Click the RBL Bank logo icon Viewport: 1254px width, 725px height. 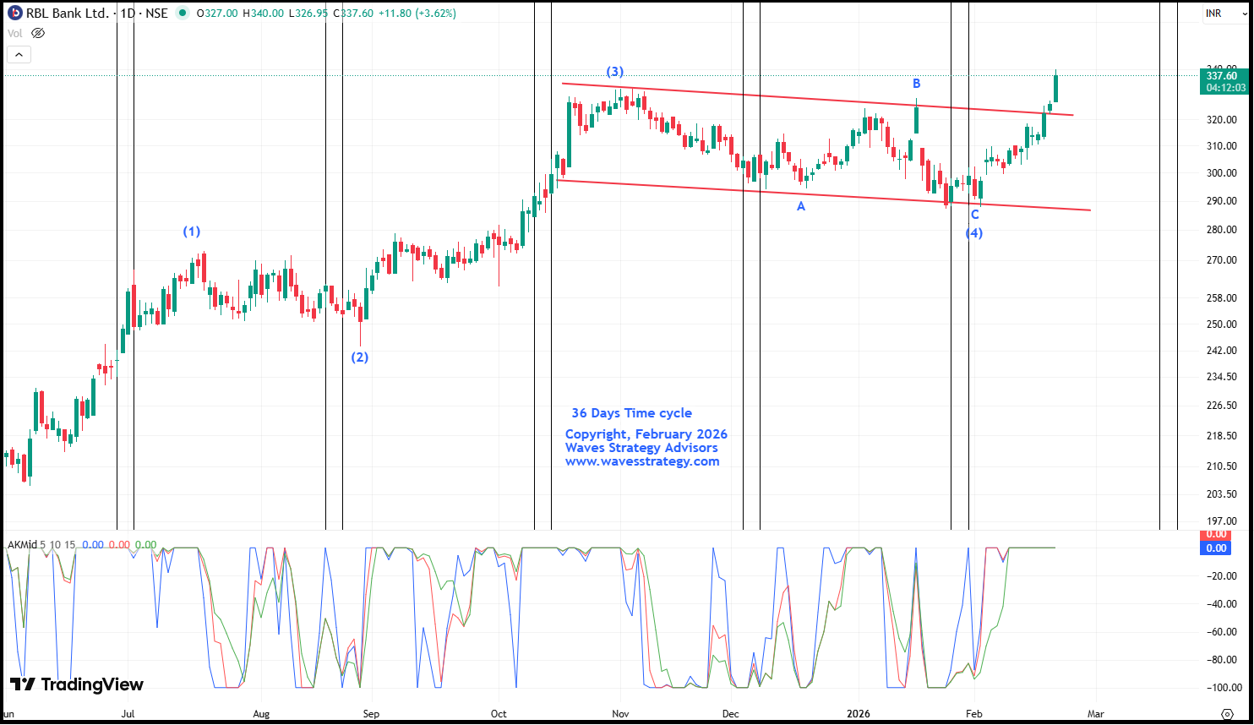(x=14, y=13)
